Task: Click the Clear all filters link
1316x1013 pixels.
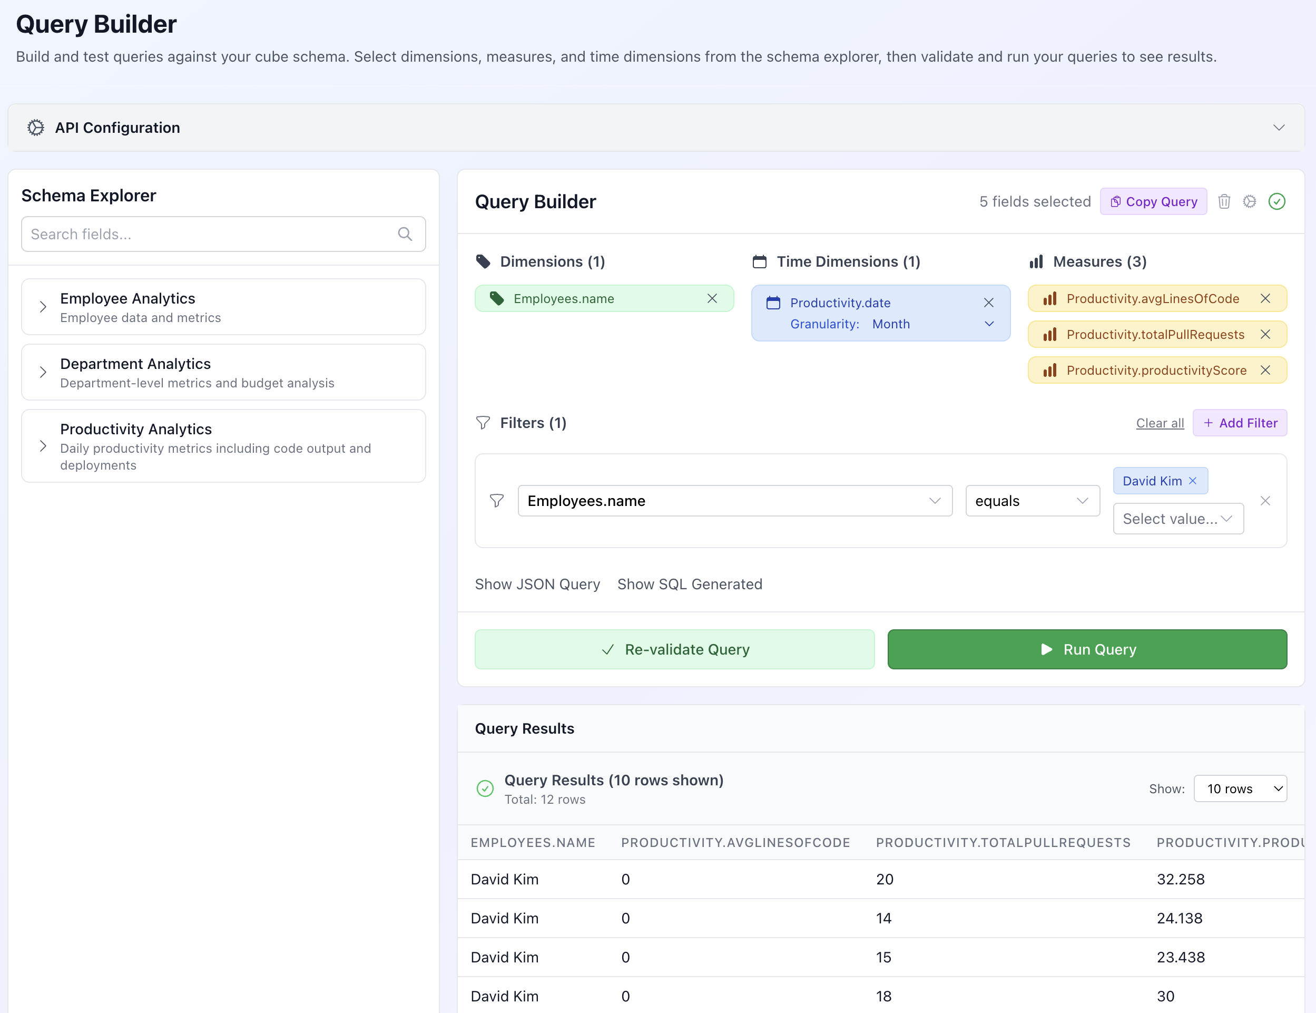Action: tap(1160, 423)
